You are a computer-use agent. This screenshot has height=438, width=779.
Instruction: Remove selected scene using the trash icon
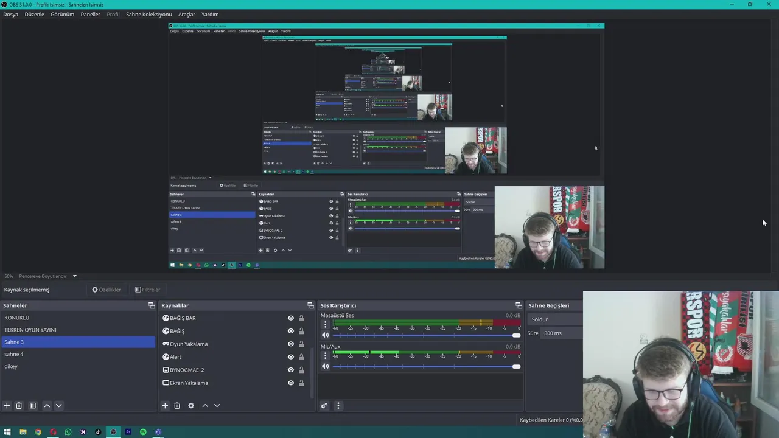tap(19, 406)
